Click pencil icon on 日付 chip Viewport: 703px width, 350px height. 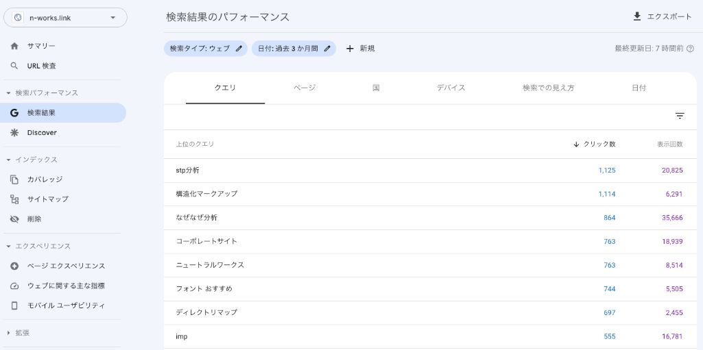click(x=327, y=49)
